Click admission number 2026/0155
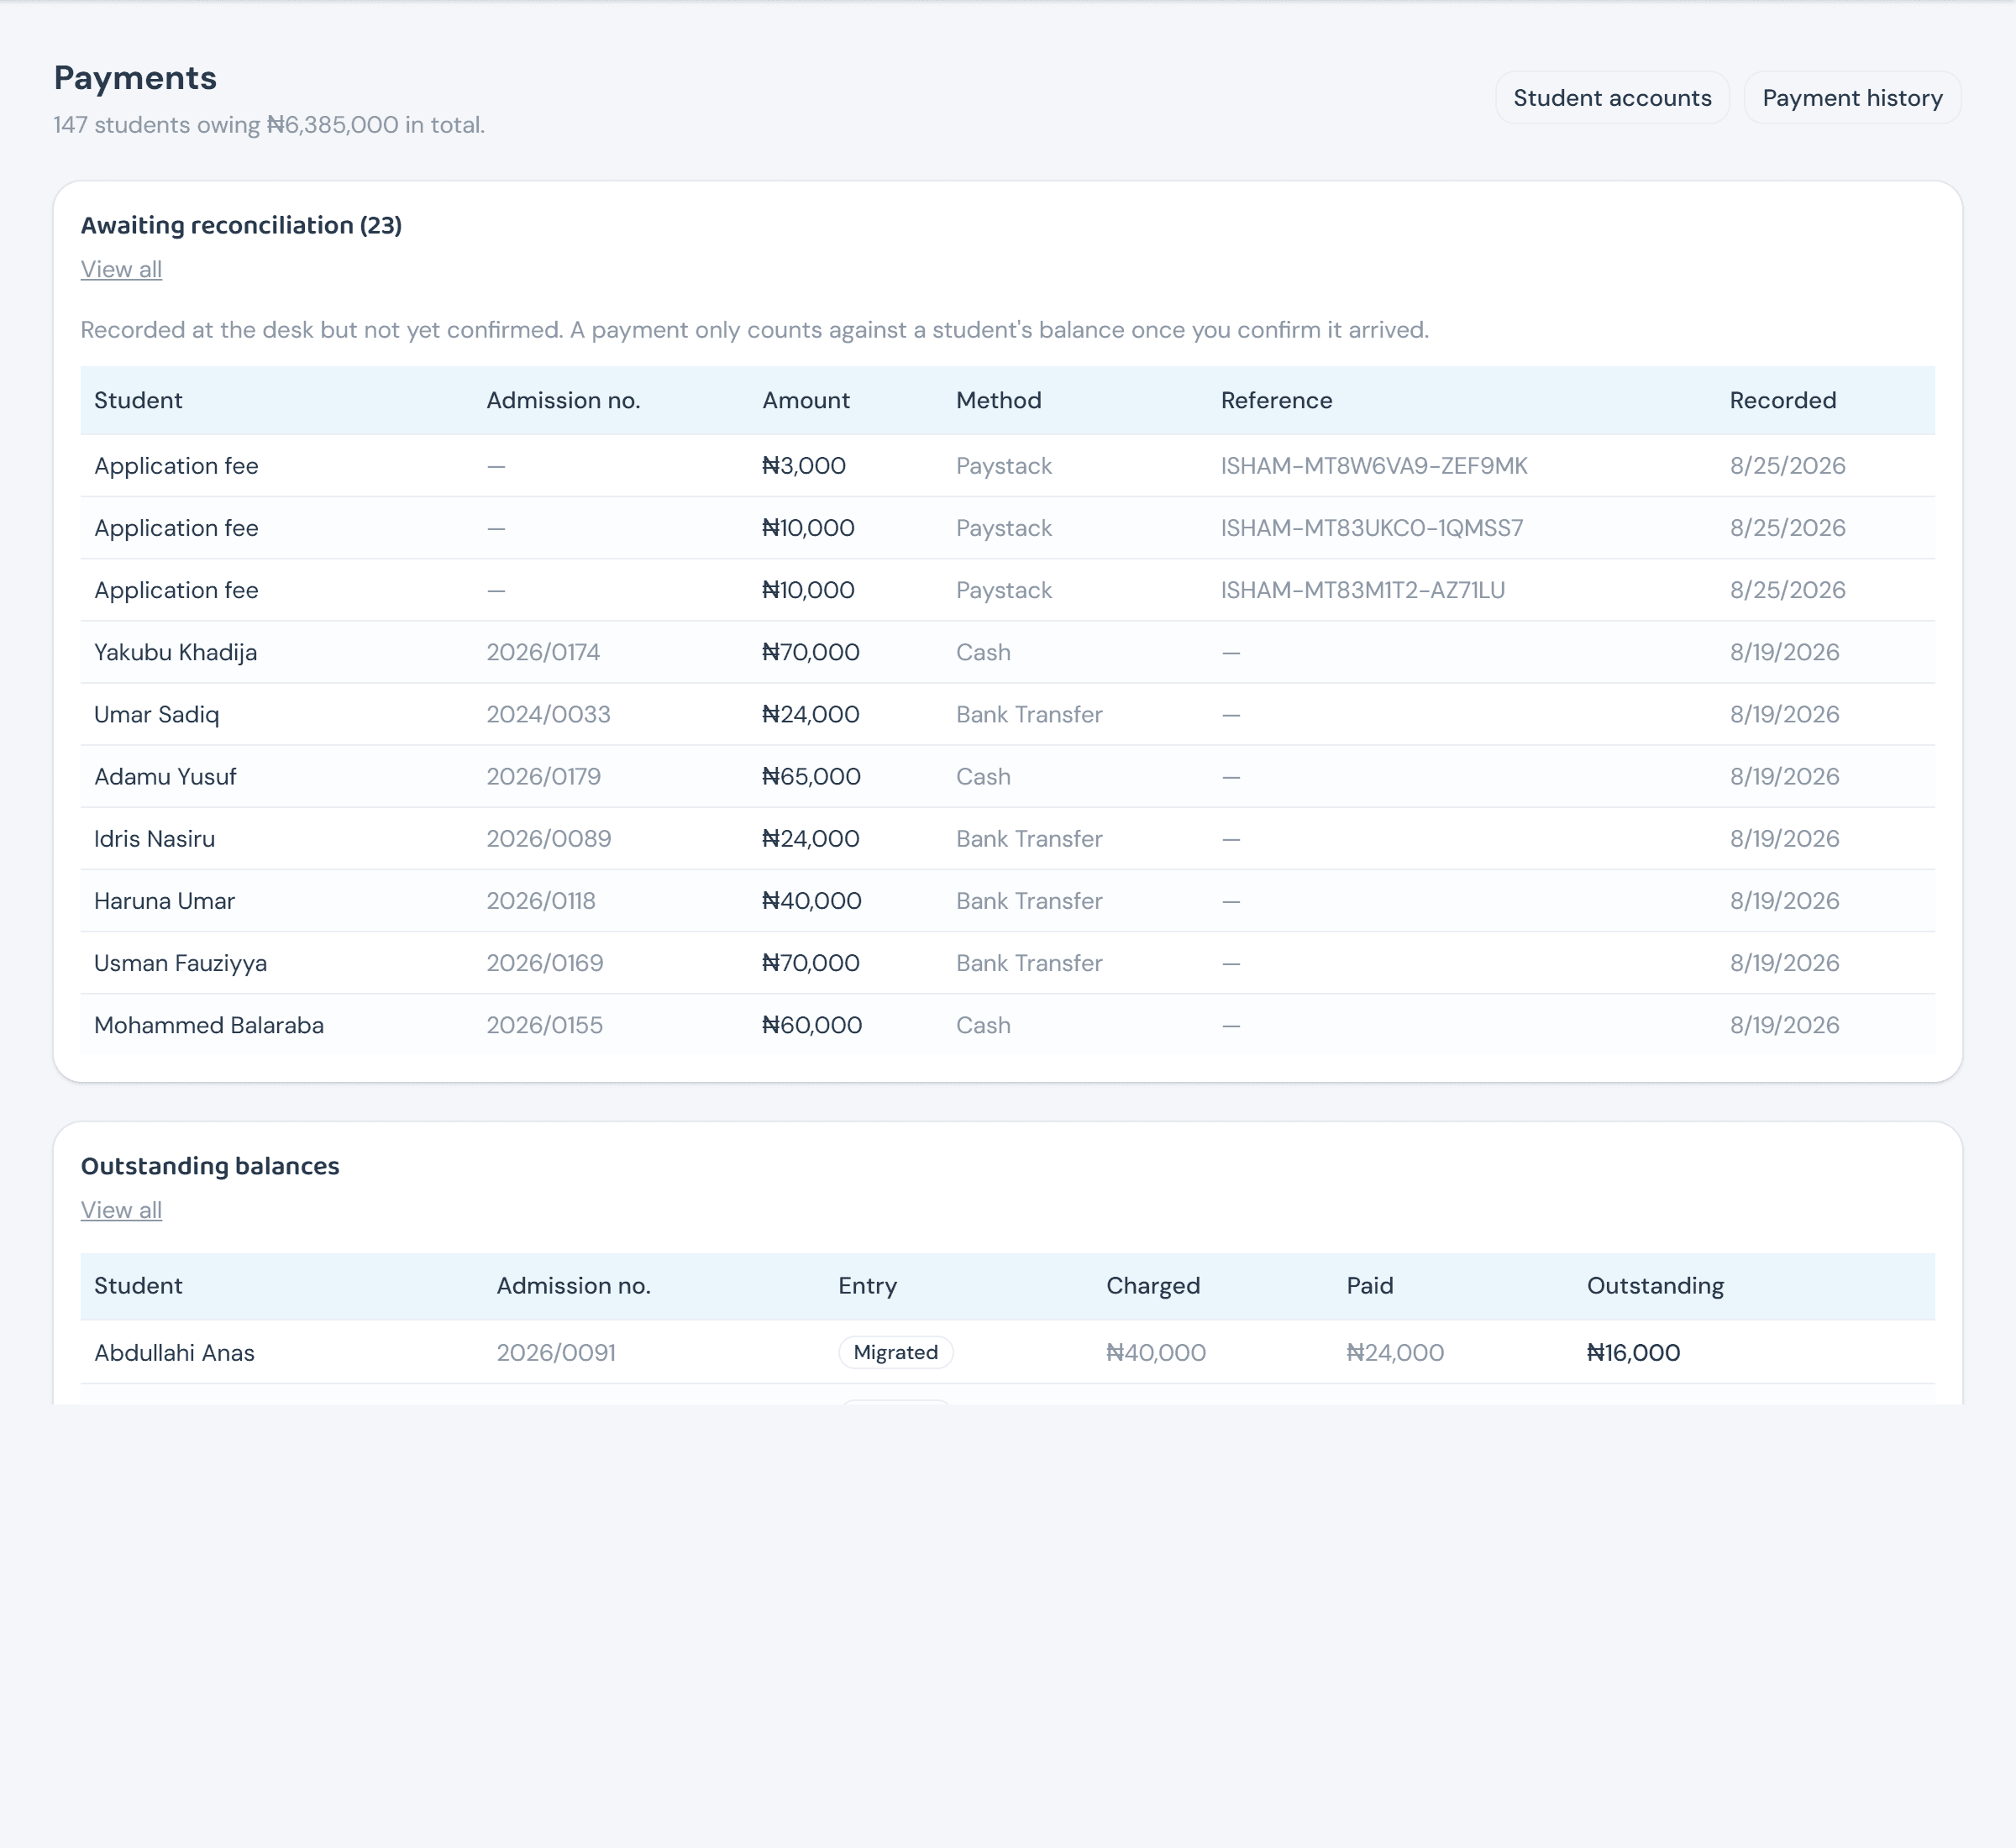The image size is (2016, 1848). click(x=545, y=1024)
